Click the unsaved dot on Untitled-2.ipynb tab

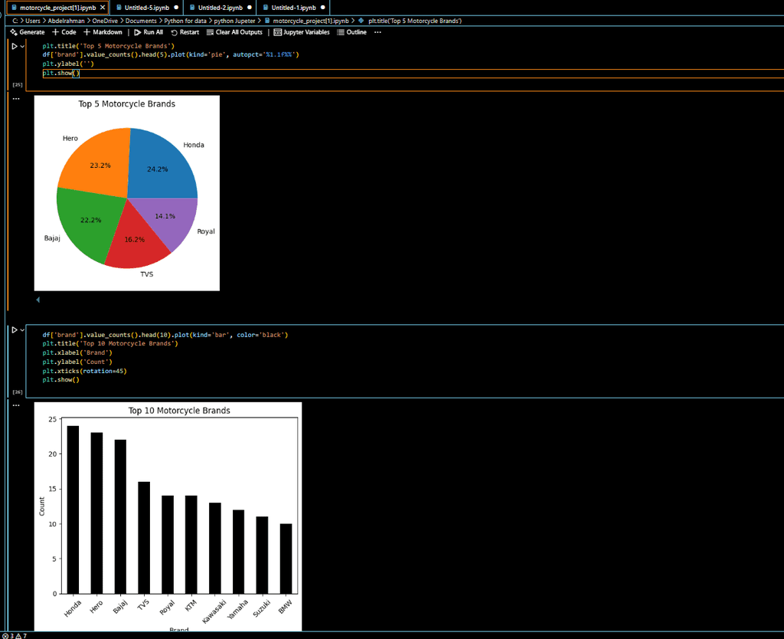pyautogui.click(x=250, y=8)
